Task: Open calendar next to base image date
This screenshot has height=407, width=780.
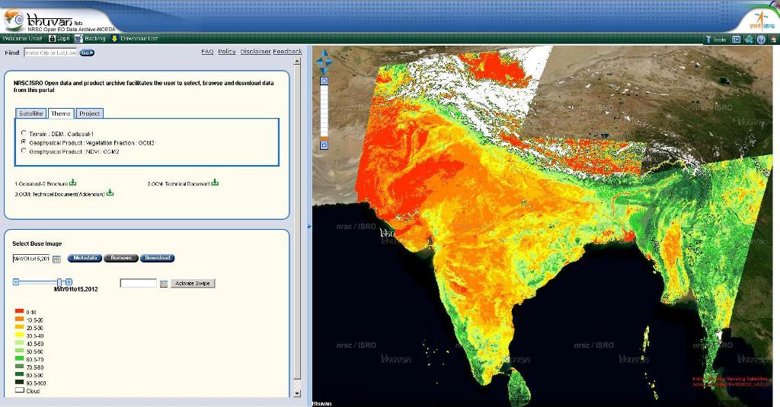Action: pyautogui.click(x=56, y=259)
